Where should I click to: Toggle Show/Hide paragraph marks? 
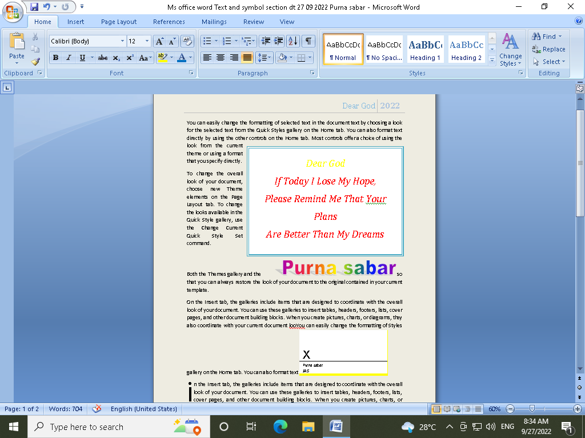(x=308, y=41)
